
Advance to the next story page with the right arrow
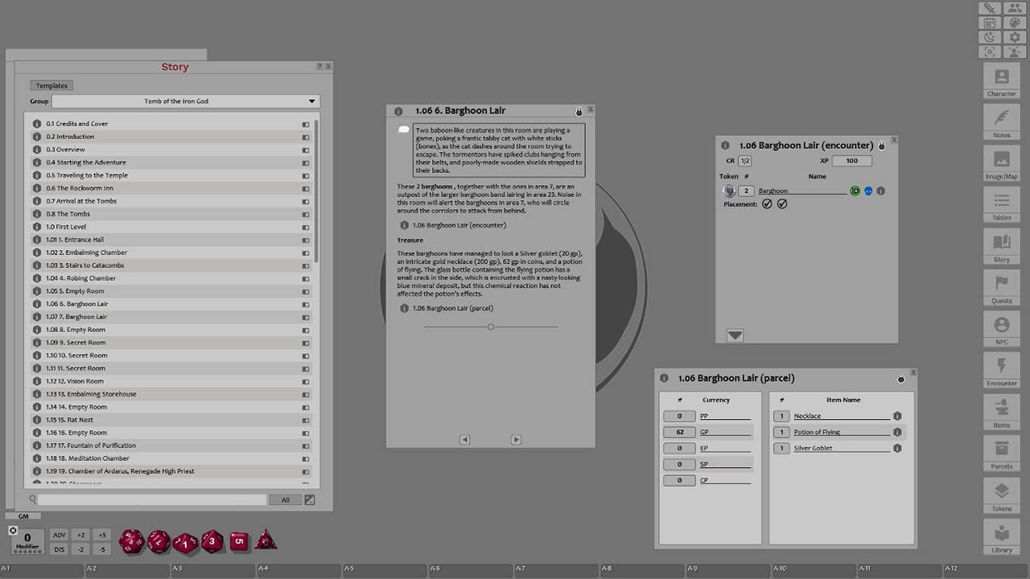point(517,439)
